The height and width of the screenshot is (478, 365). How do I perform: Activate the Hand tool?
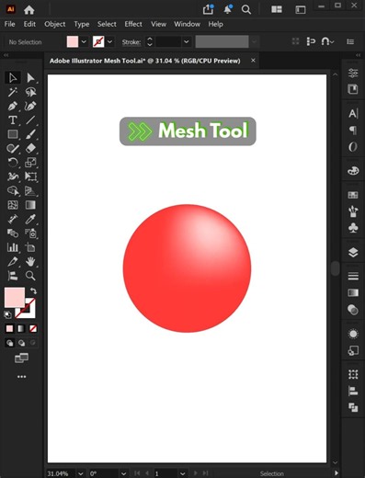point(30,261)
